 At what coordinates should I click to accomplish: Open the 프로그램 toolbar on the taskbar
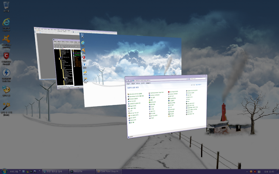(x=14, y=172)
